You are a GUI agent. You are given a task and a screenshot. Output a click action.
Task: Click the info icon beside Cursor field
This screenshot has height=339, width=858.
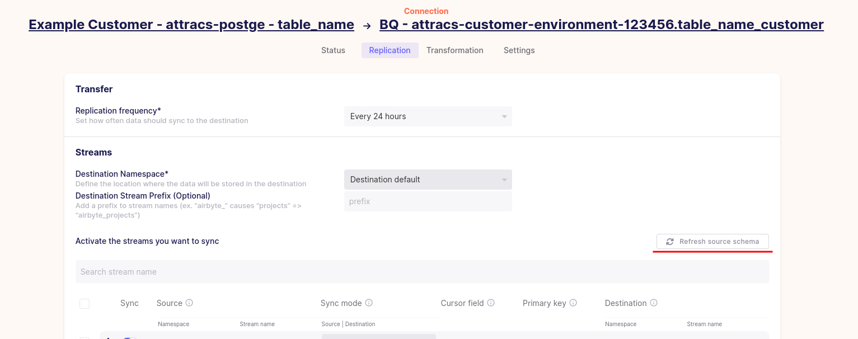click(x=491, y=303)
